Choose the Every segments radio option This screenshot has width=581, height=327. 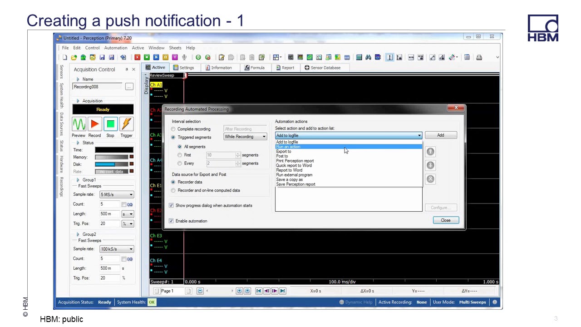pyautogui.click(x=180, y=163)
